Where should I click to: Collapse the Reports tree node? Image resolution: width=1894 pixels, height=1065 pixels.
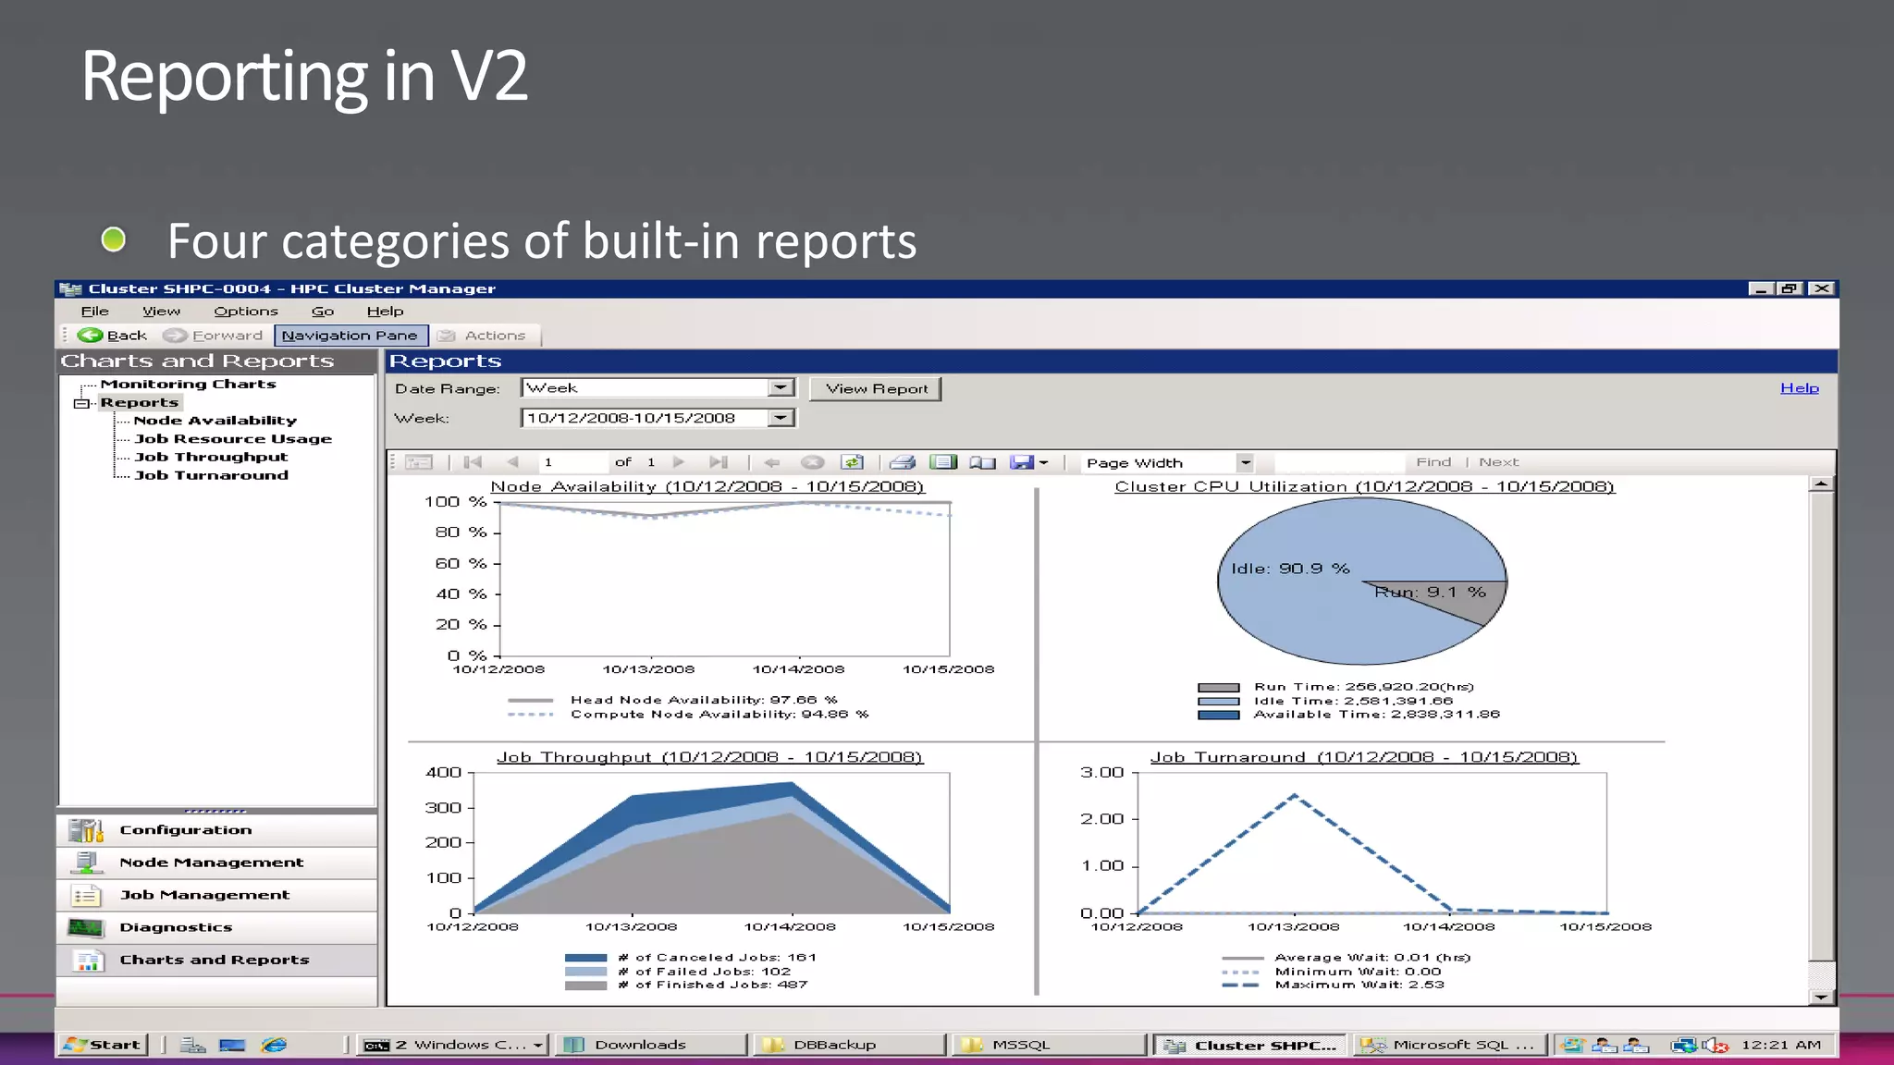coord(81,403)
